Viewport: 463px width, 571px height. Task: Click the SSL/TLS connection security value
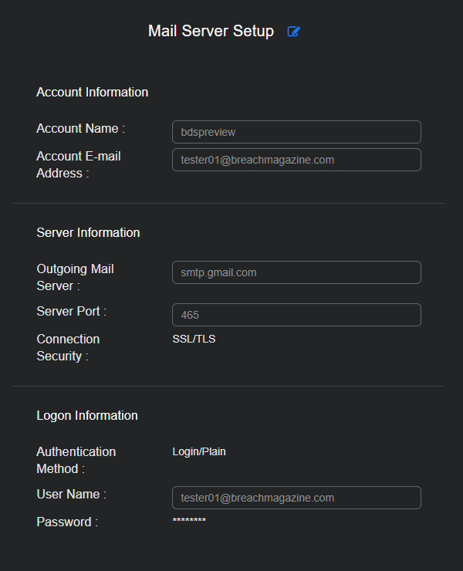click(x=194, y=339)
